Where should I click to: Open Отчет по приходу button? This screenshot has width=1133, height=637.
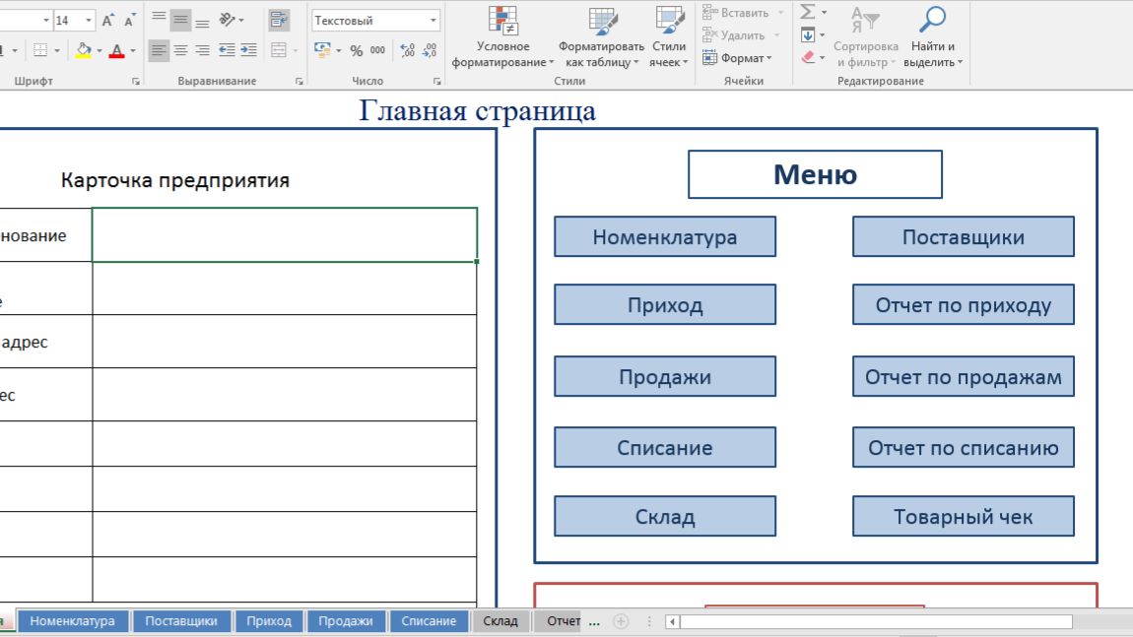pyautogui.click(x=964, y=304)
